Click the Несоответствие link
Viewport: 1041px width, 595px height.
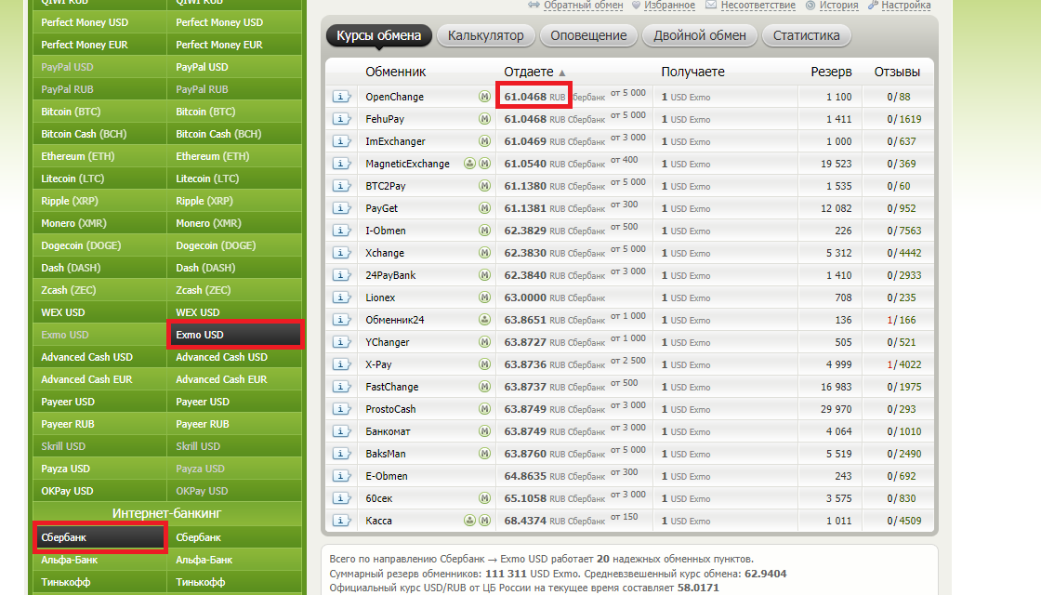758,6
